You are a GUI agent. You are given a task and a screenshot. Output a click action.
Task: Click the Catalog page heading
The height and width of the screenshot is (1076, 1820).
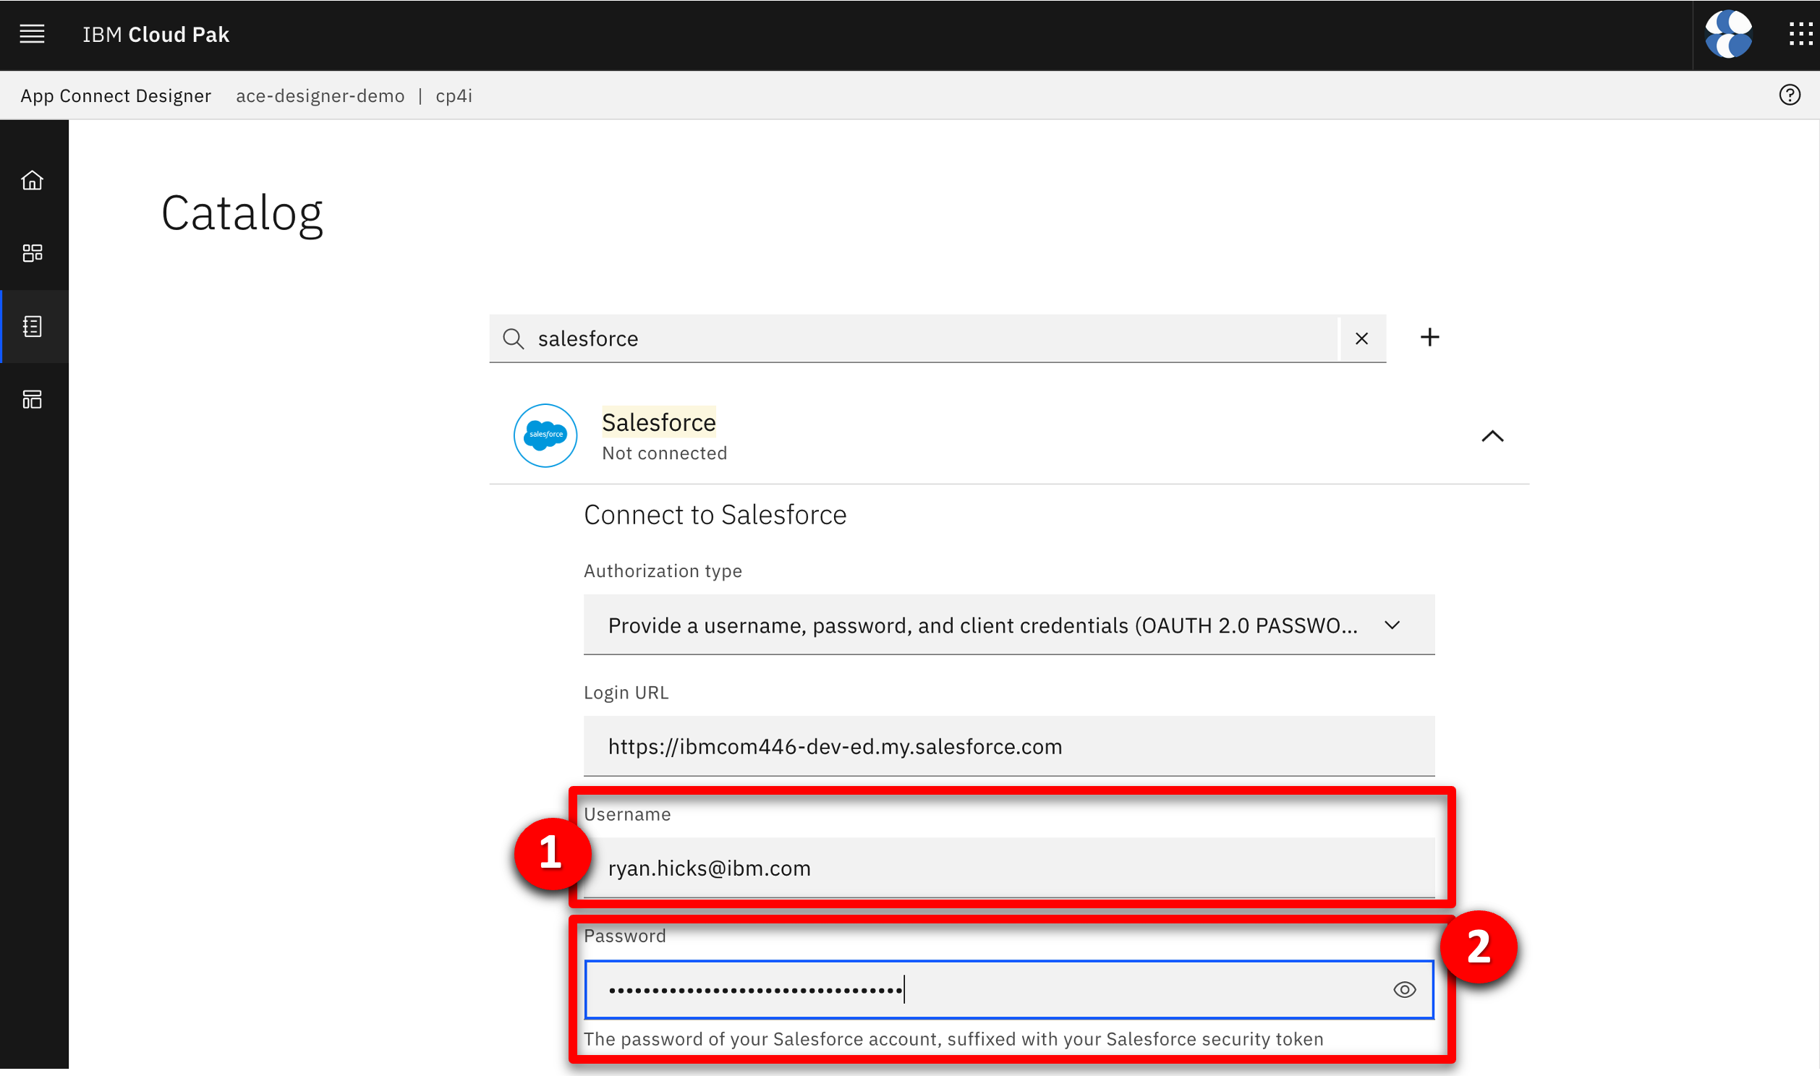[x=242, y=214]
